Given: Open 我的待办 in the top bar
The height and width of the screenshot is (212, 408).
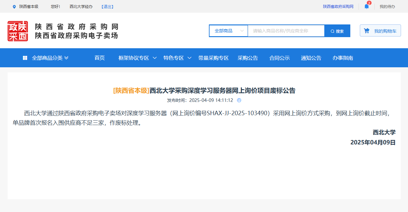Looking at the screenshot, I should [x=387, y=7].
